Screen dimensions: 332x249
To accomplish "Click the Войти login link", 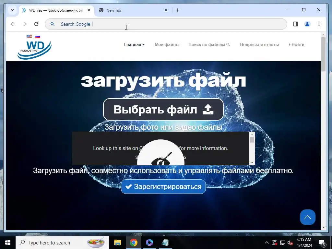I will coord(296,44).
